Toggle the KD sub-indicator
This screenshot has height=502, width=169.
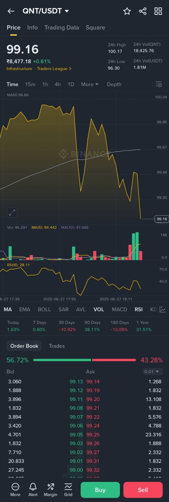coord(154,309)
